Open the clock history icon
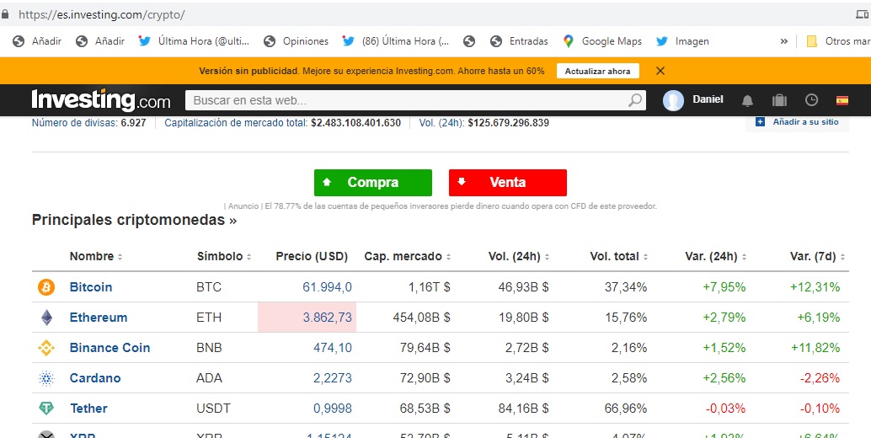Viewport: 871px width, 438px height. 811,100
